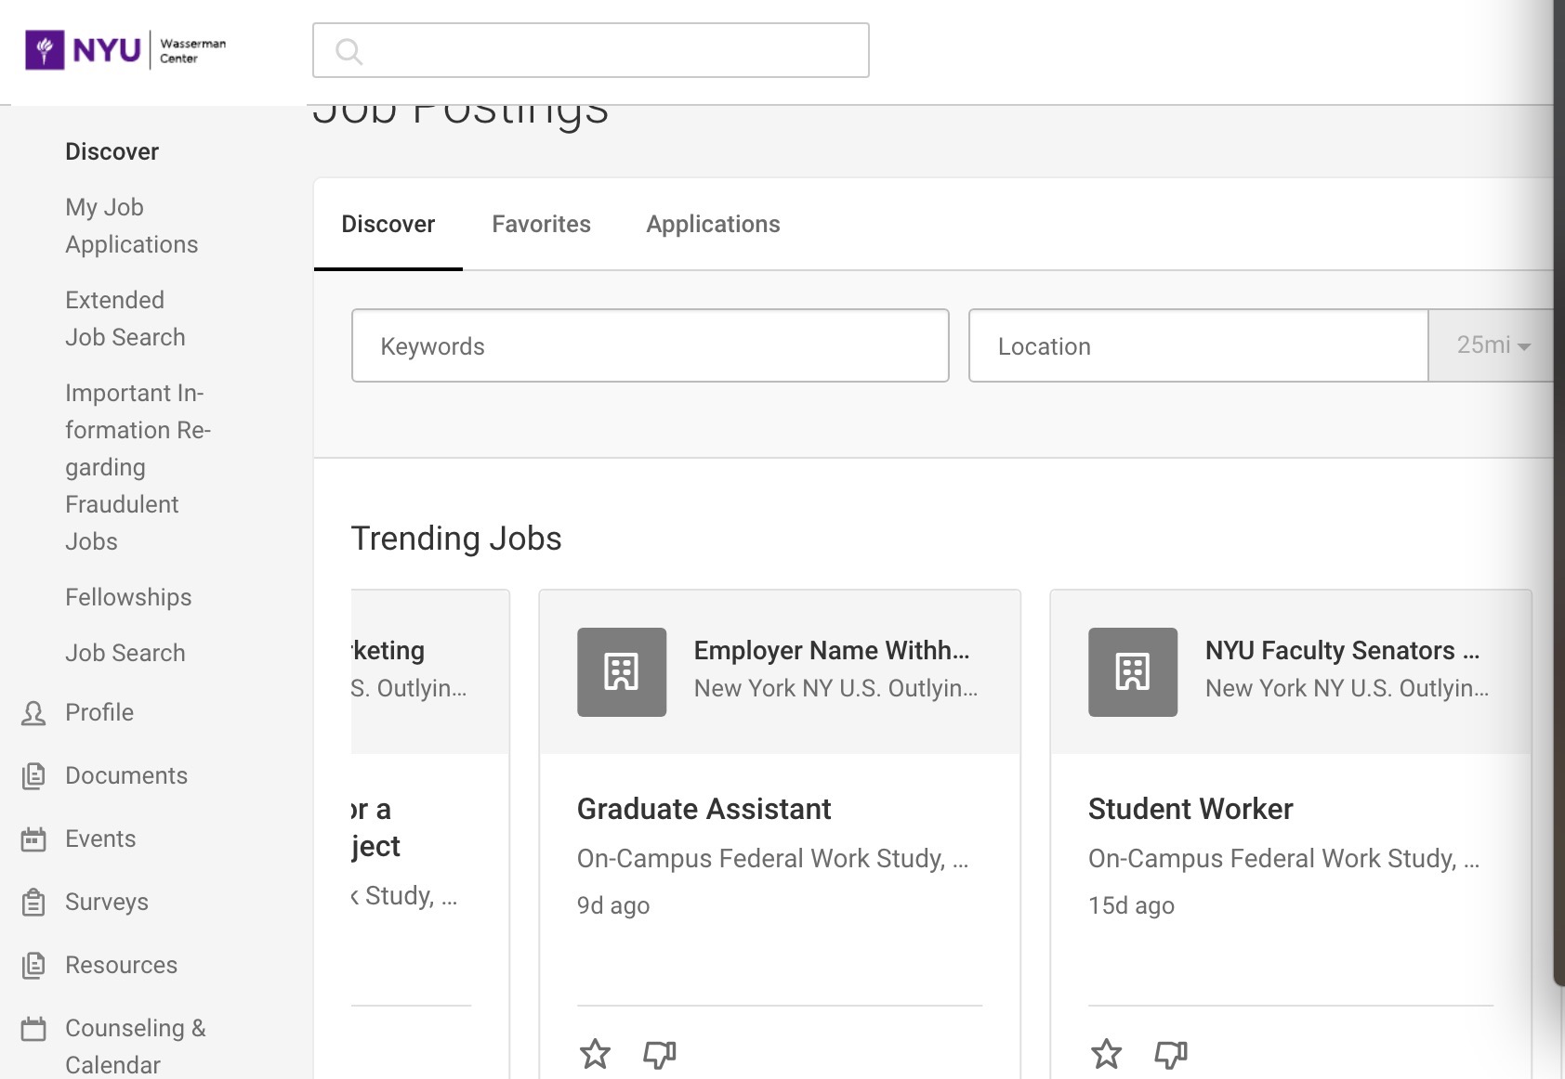Click the Keywords input field
This screenshot has width=1565, height=1079.
click(x=650, y=345)
